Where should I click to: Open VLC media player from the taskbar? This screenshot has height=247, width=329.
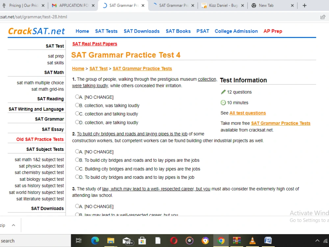[252, 240]
